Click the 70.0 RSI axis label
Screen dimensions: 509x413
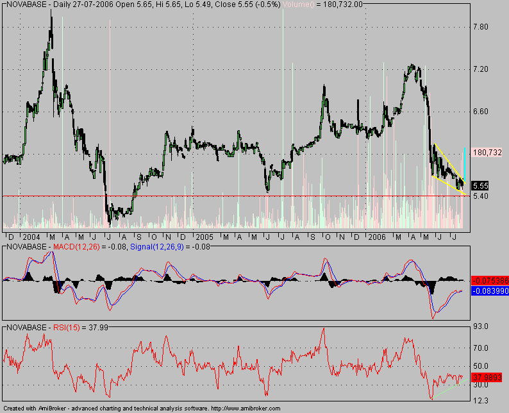point(481,348)
